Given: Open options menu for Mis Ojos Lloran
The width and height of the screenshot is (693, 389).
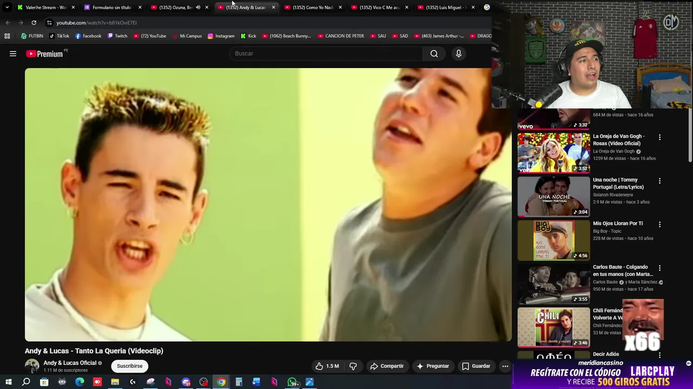Looking at the screenshot, I should (x=659, y=224).
